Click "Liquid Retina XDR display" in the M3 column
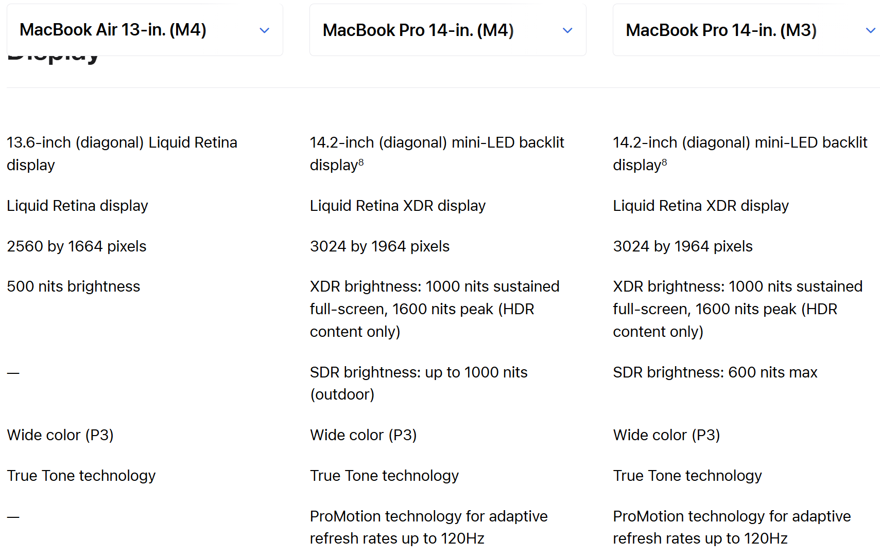880x559 pixels. coord(700,206)
